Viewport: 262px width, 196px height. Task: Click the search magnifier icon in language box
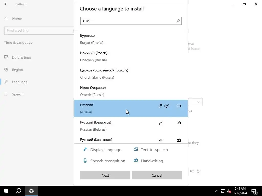click(178, 21)
